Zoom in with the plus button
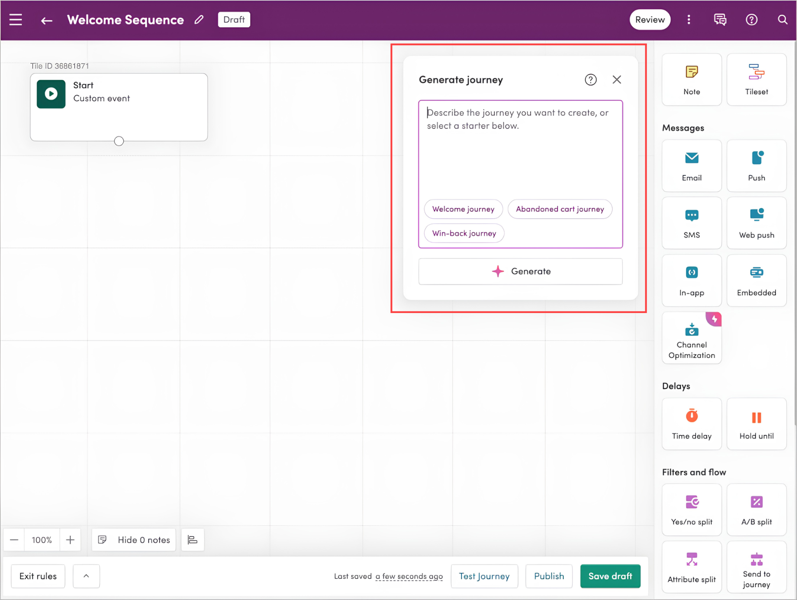The height and width of the screenshot is (600, 797). 70,540
